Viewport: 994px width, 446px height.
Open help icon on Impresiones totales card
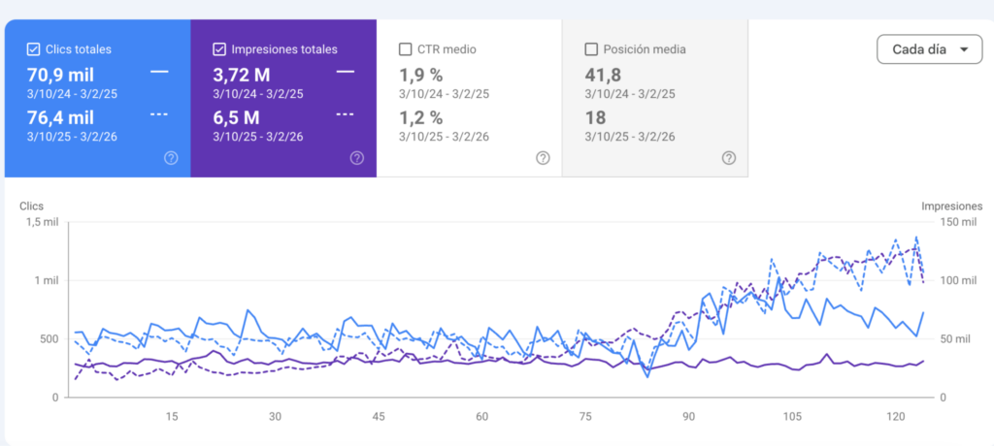357,158
